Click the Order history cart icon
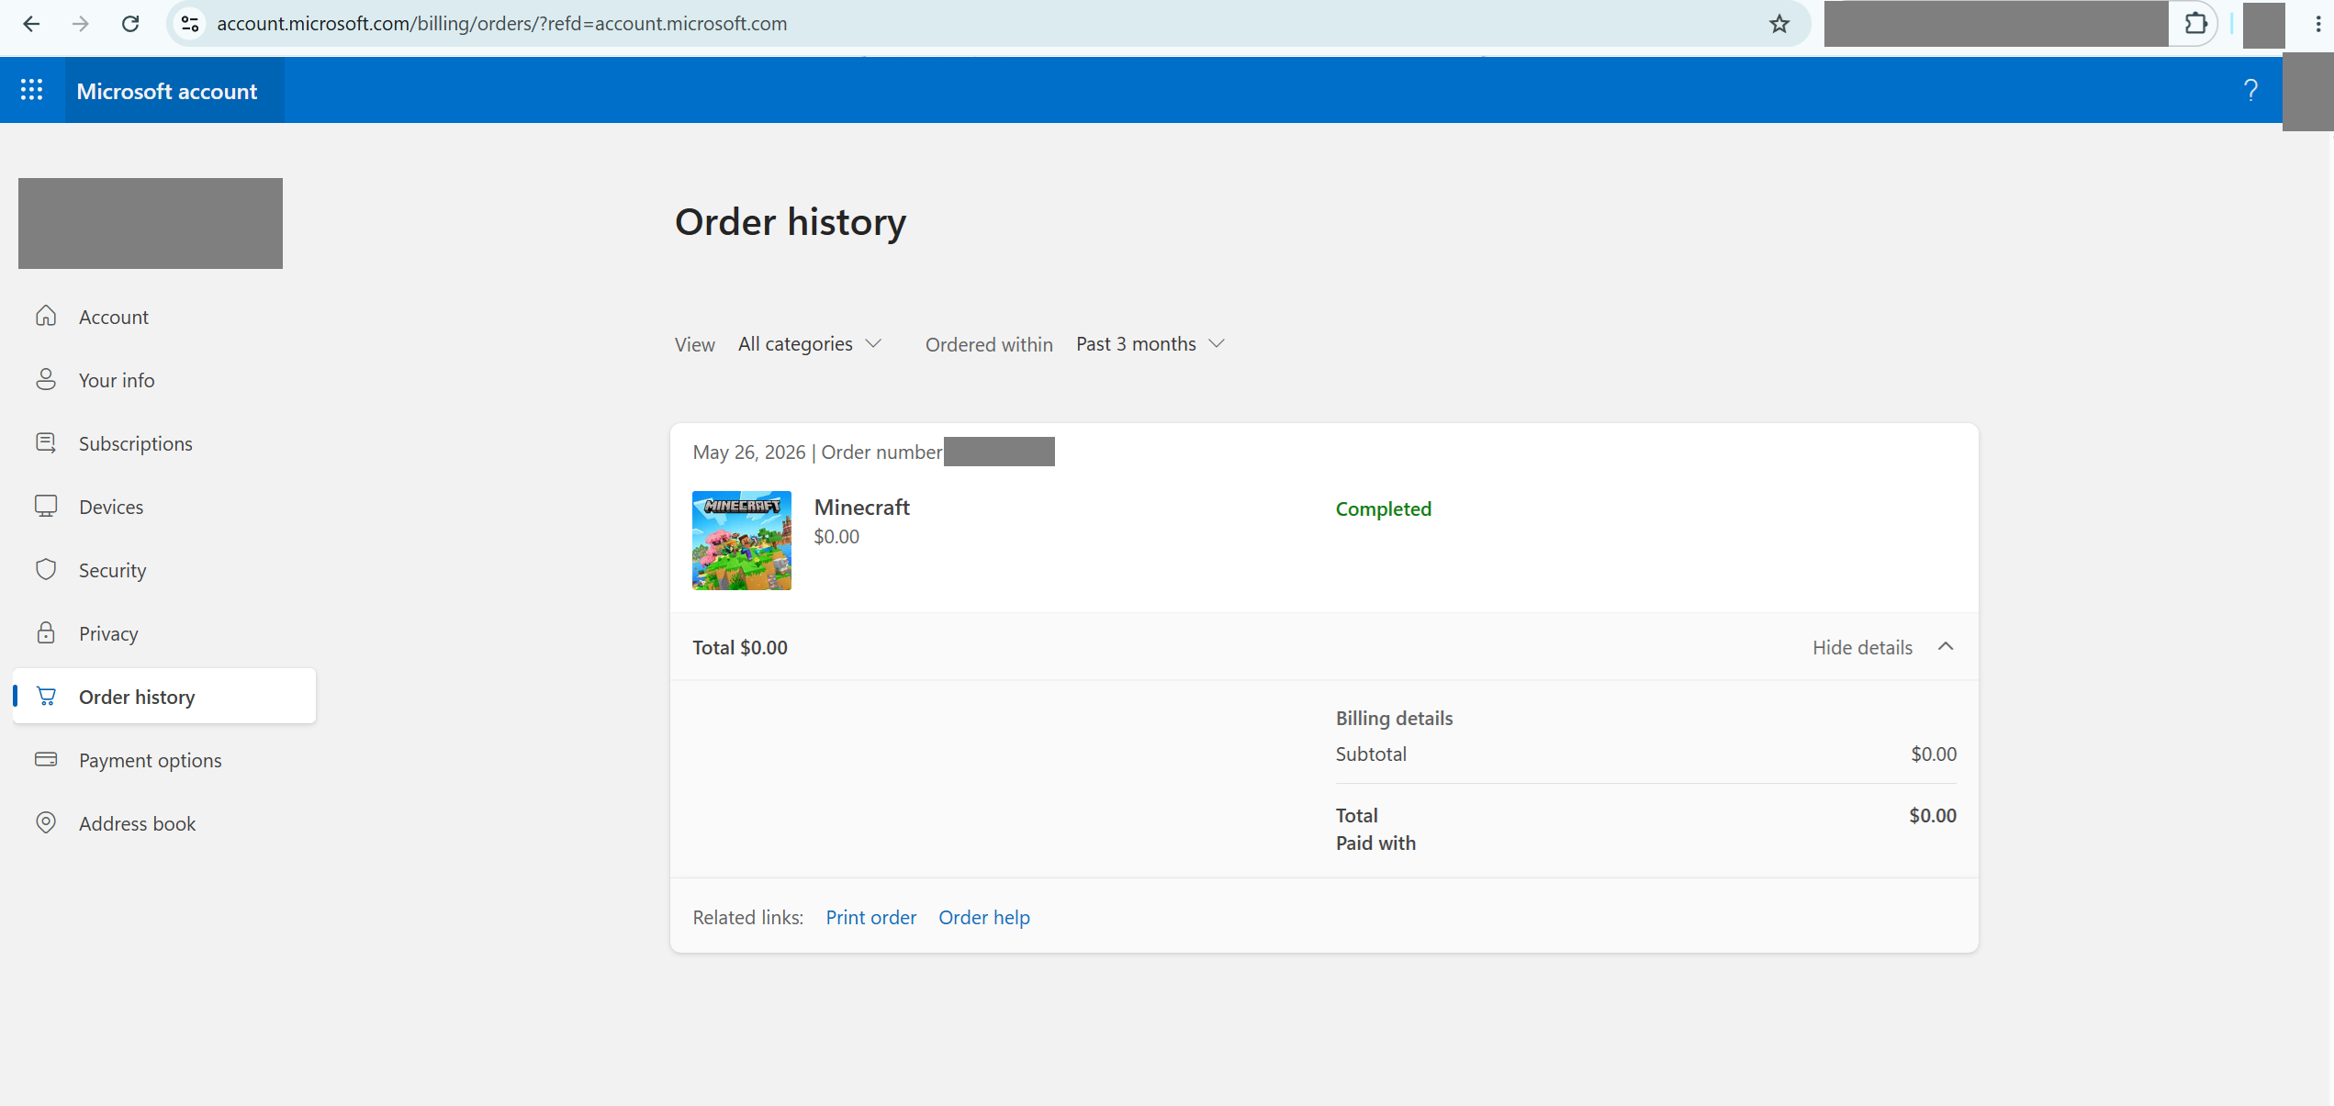This screenshot has width=2334, height=1106. tap(46, 697)
